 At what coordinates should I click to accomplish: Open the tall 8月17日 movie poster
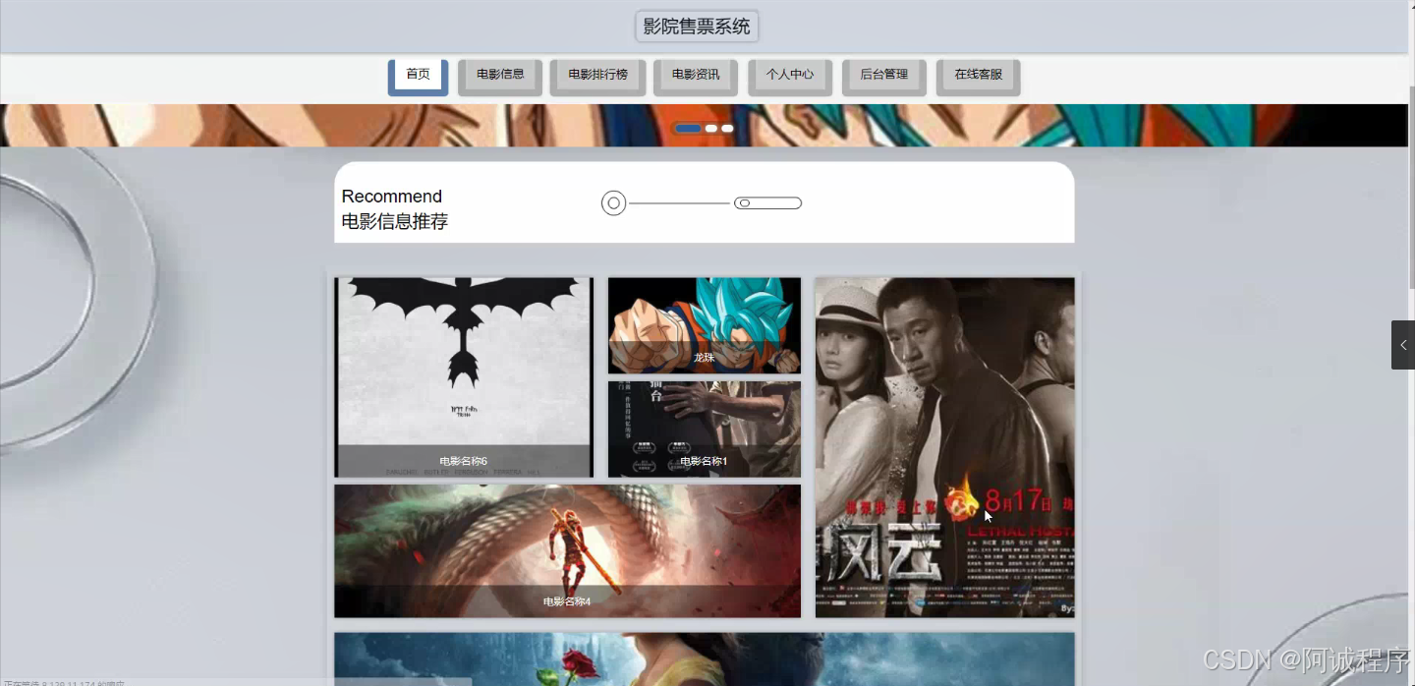point(945,448)
